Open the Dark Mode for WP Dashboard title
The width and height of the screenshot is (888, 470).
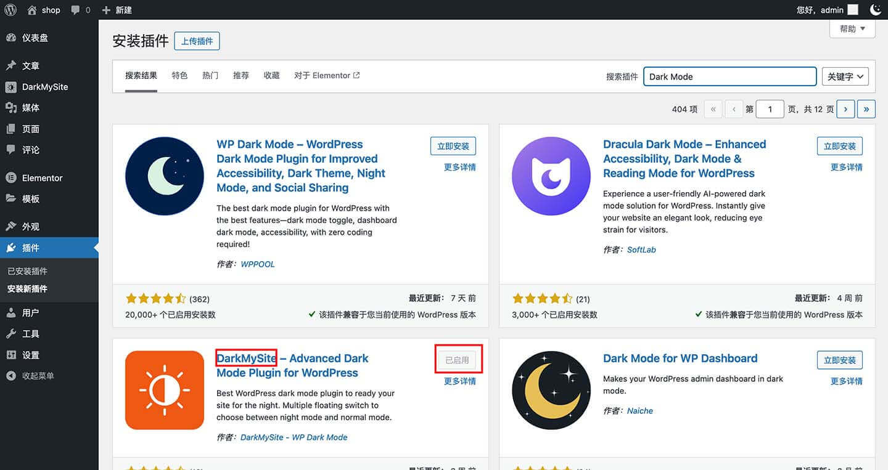[680, 359]
